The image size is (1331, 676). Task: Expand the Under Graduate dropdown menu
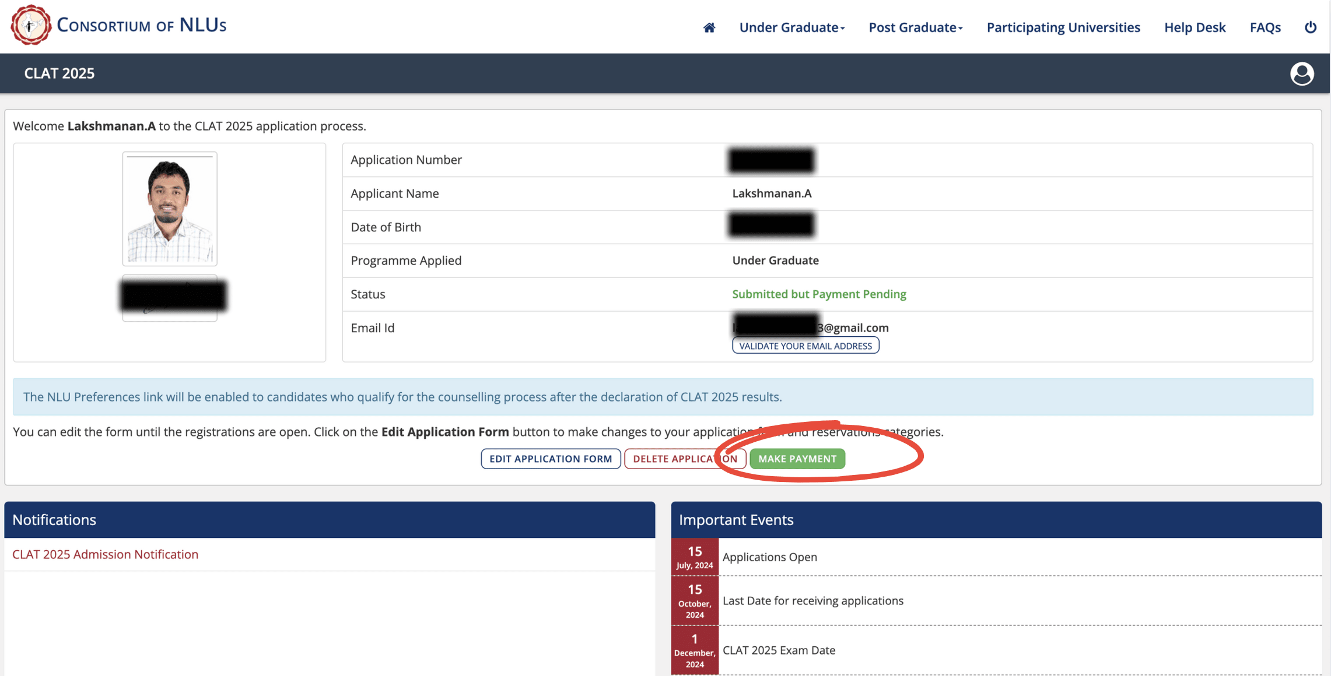(x=791, y=27)
